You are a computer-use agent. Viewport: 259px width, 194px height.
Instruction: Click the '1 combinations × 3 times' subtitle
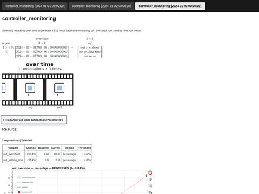coord(40,69)
